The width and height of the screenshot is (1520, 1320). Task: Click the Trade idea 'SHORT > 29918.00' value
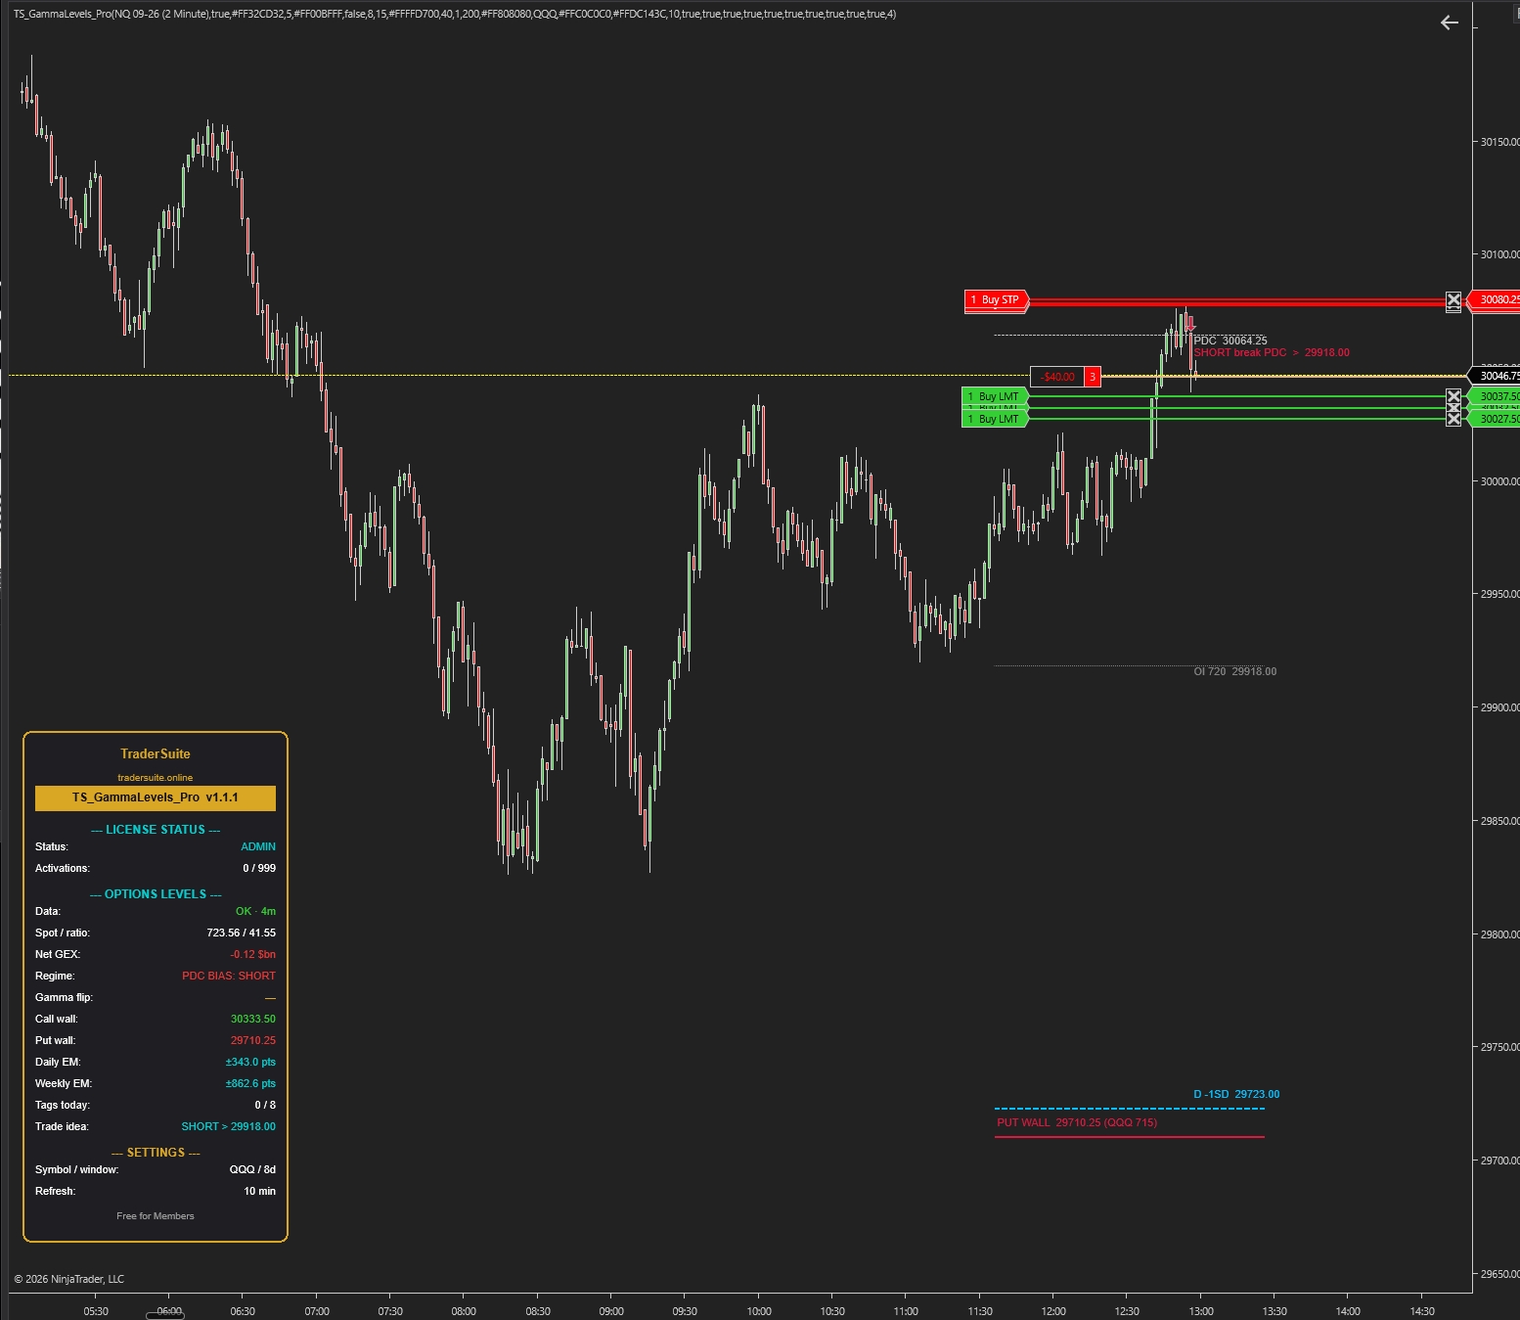pos(228,1126)
